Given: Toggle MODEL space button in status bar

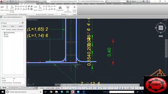Looking at the screenshot, I should point(58,88).
